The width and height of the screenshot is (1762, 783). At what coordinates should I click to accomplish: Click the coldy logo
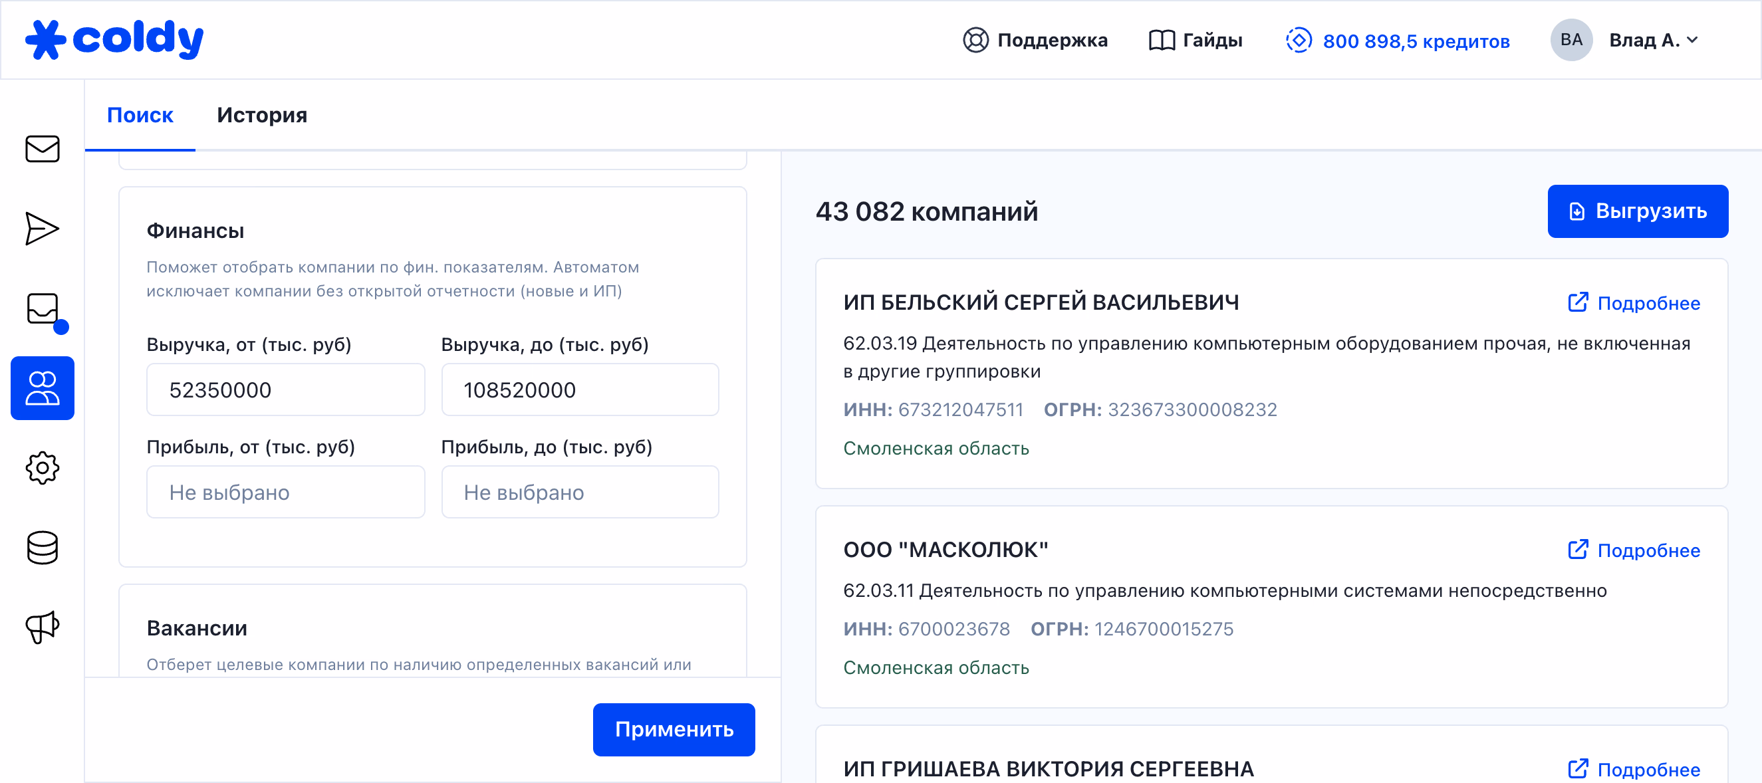point(114,40)
